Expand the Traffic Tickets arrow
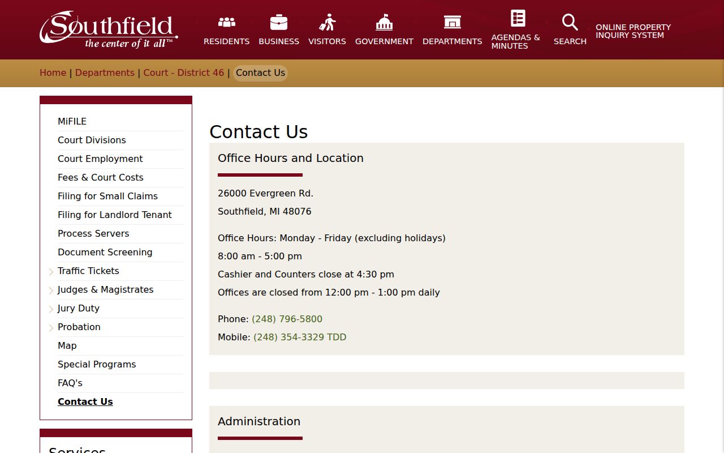 click(51, 272)
